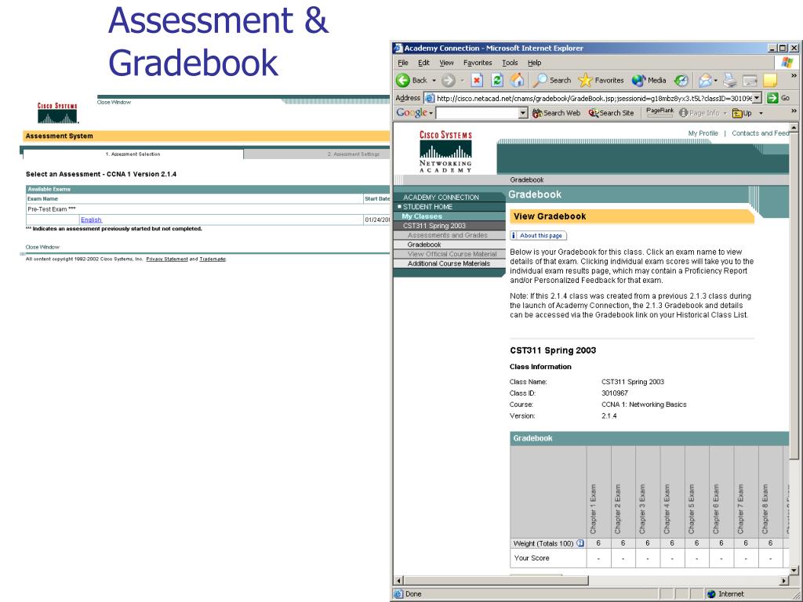Image resolution: width=803 pixels, height=602 pixels.
Task: Print the page with the printer icon
Action: pos(730,81)
